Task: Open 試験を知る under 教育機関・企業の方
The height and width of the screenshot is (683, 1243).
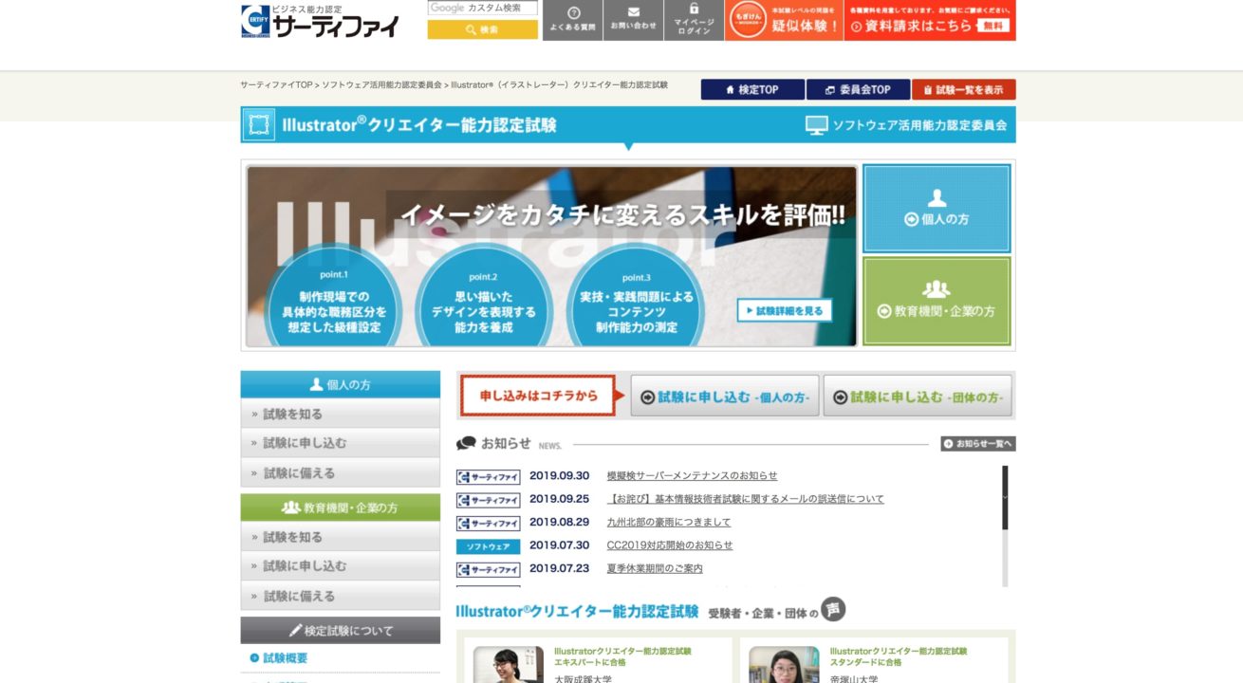Action: (341, 537)
